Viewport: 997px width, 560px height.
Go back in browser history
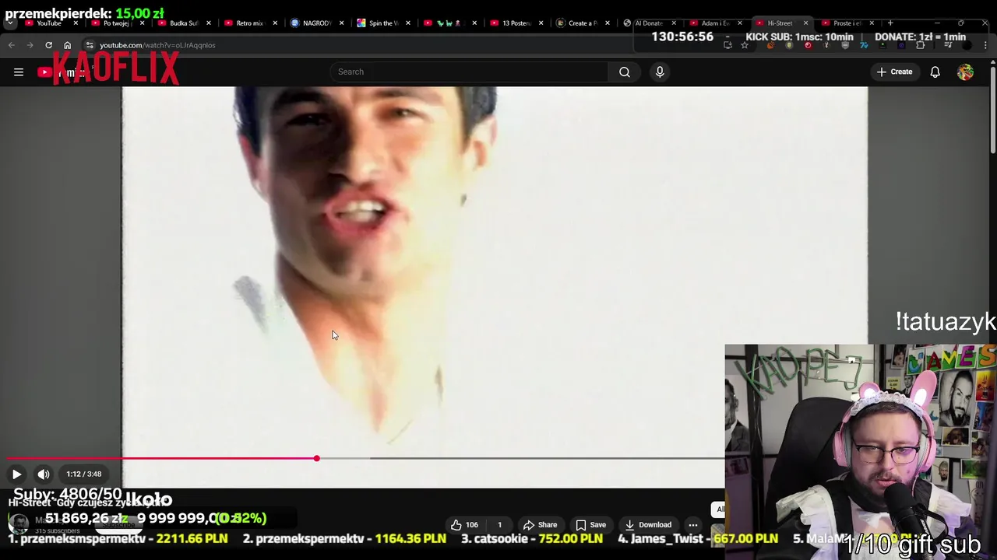(11, 45)
